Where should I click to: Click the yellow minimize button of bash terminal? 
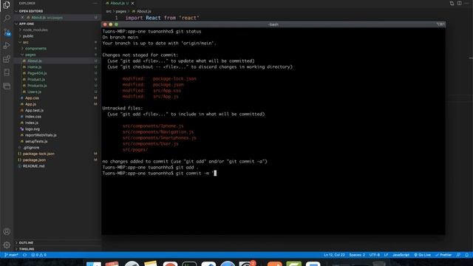111,24
